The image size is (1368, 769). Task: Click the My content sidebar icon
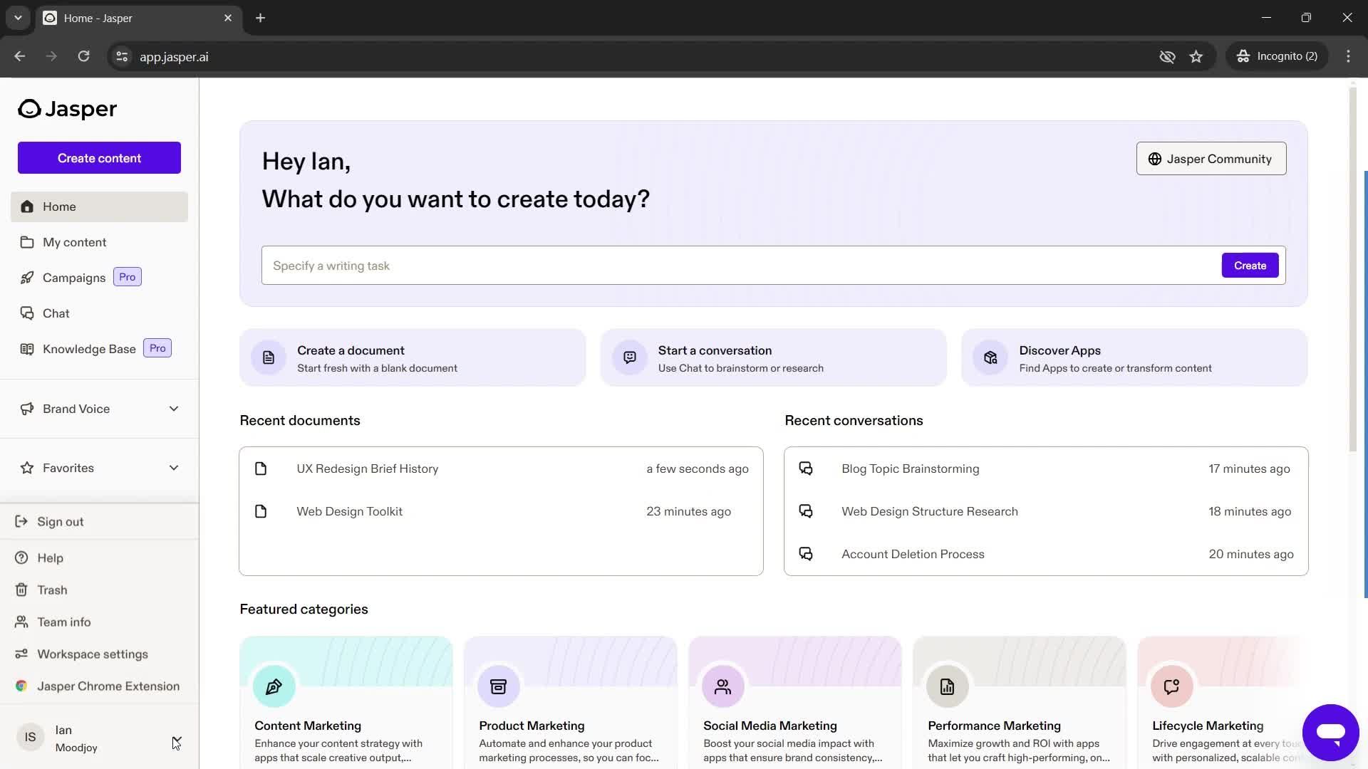pos(27,242)
